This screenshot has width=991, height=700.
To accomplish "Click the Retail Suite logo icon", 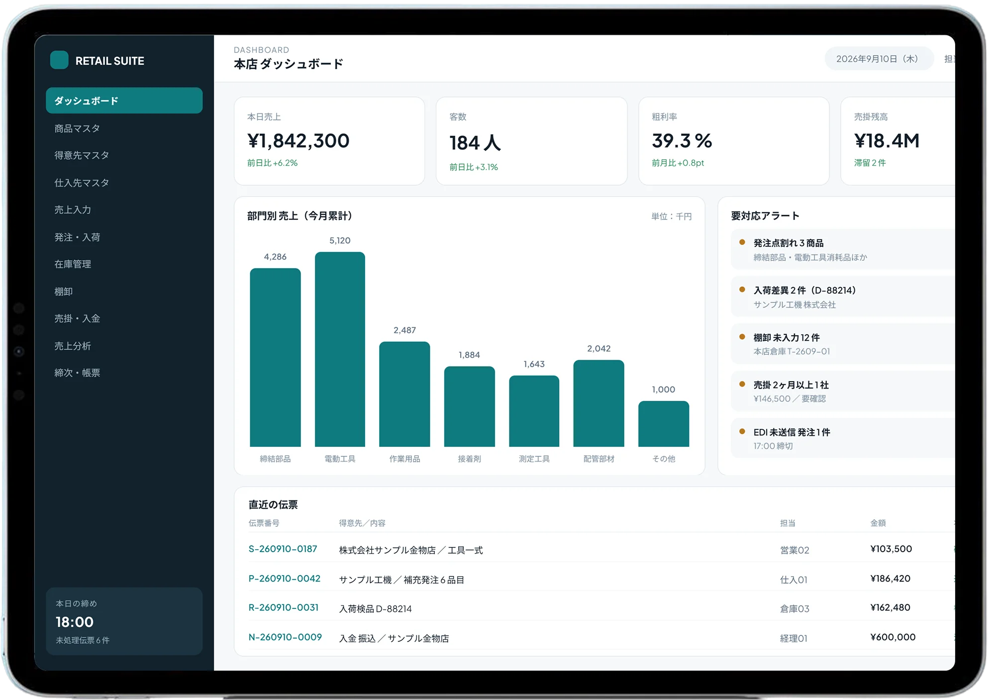I will coord(59,60).
